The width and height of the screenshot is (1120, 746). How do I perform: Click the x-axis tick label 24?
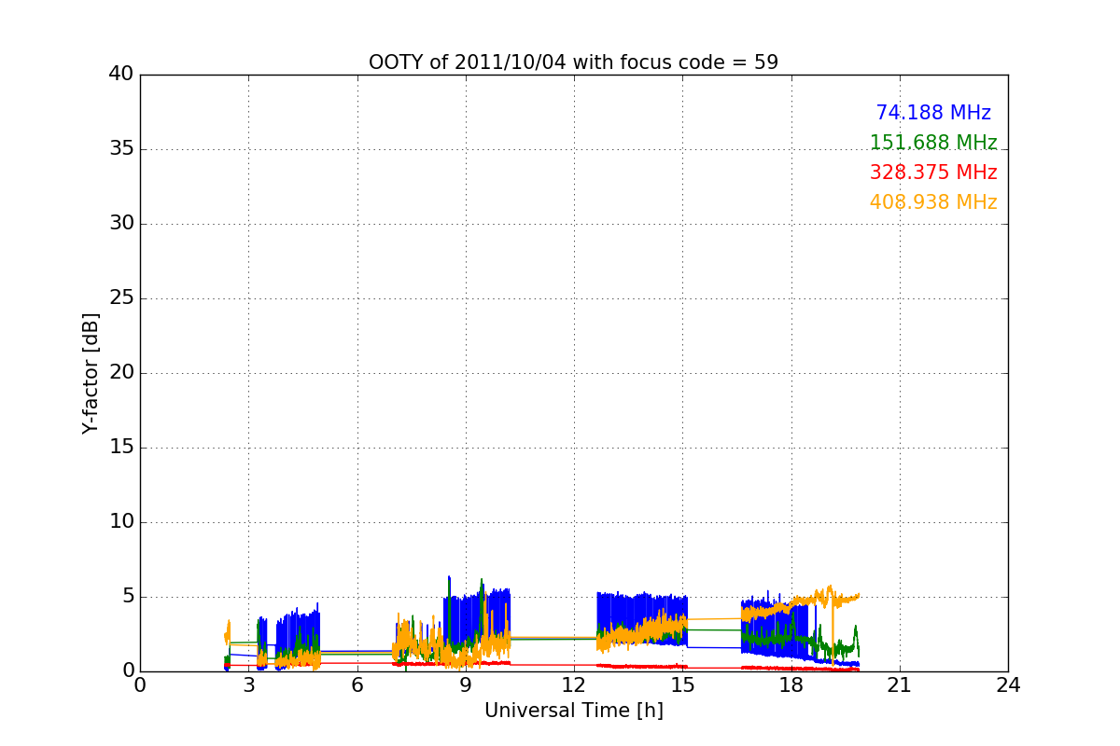(x=1008, y=684)
